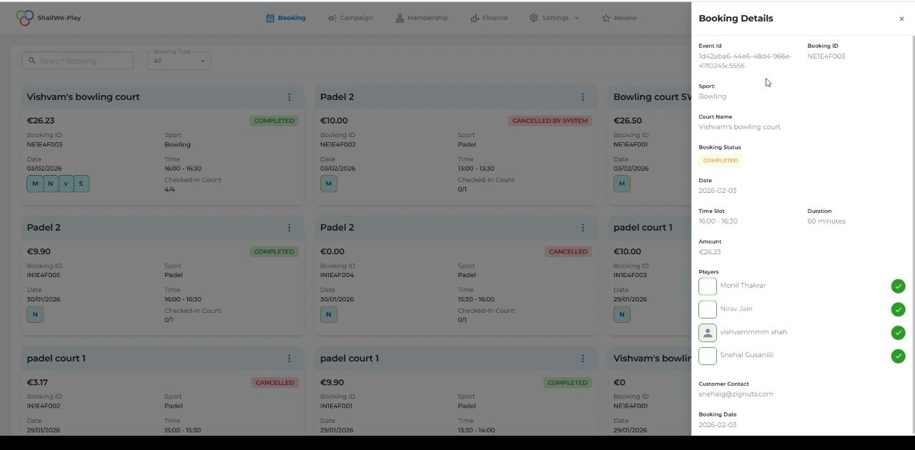Select the Event Id value text
The width and height of the screenshot is (915, 450).
coord(745,61)
